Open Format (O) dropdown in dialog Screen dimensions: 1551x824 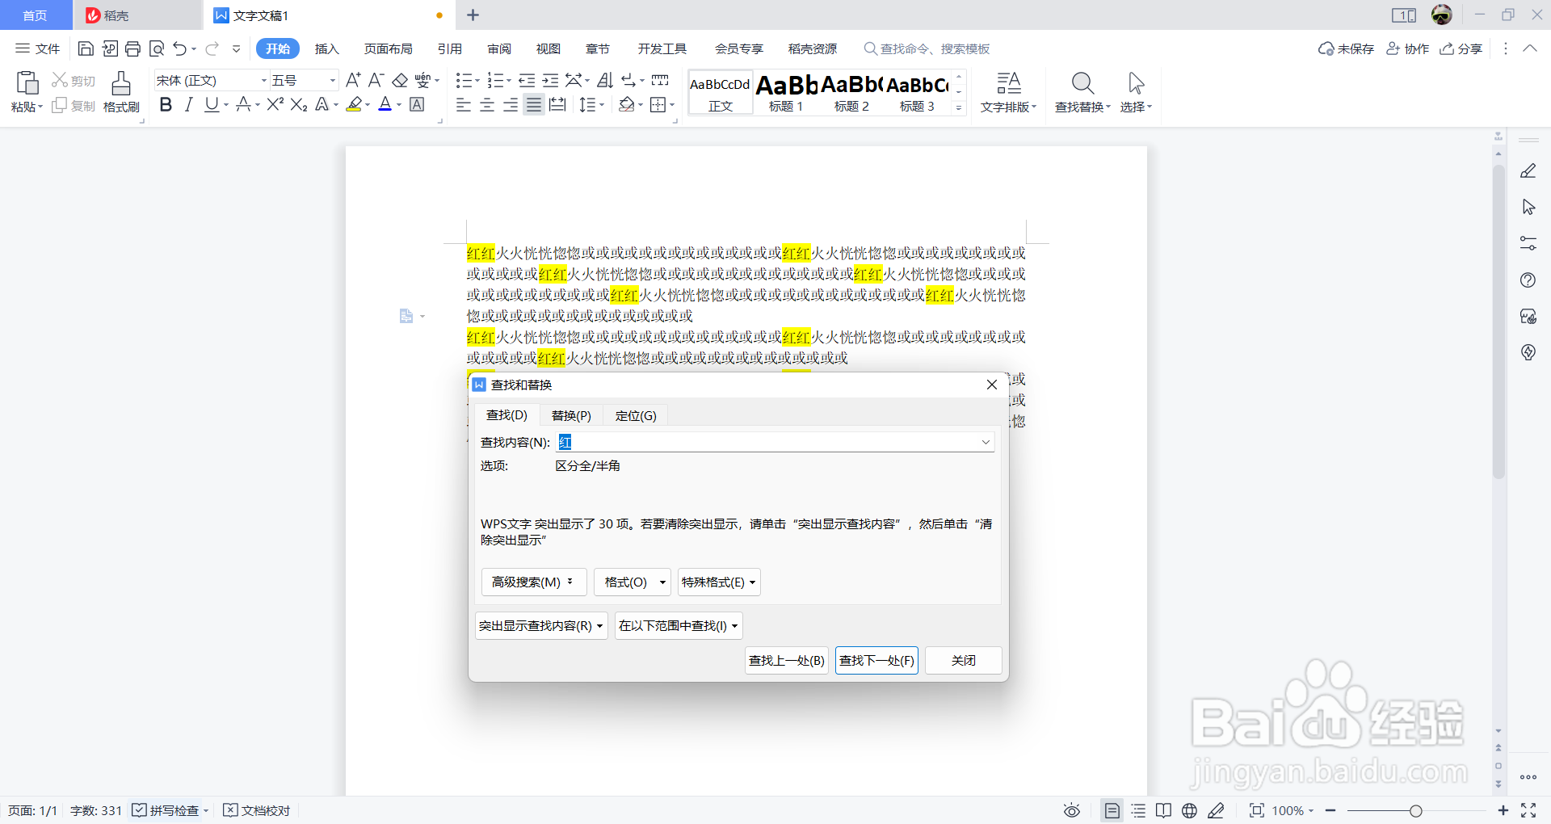click(x=632, y=582)
